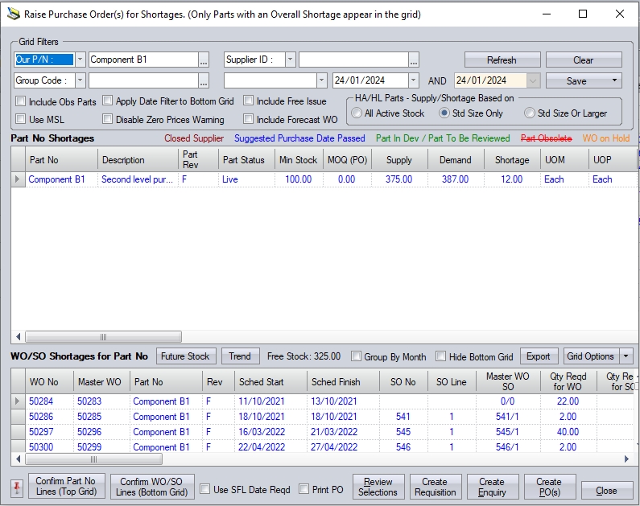Click the application icon in the title bar

[12, 14]
